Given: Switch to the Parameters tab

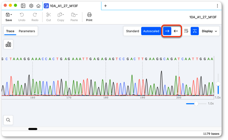Looking at the screenshot, I should (27, 31).
